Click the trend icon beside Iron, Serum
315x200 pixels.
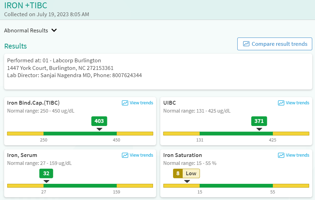pos(125,155)
